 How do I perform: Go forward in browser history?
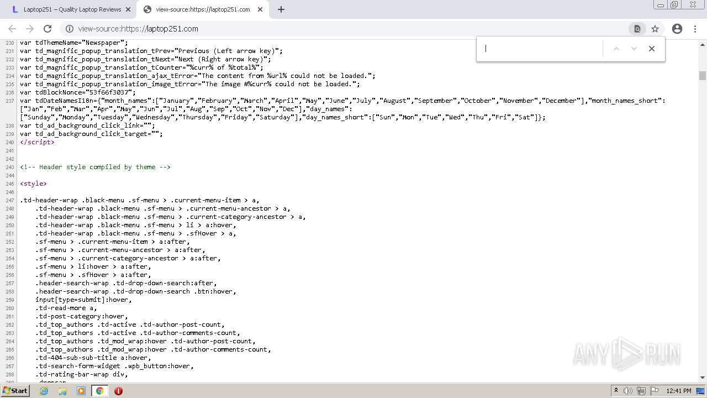pos(30,29)
